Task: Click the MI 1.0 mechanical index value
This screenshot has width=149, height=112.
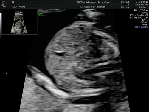Action: (125, 7)
